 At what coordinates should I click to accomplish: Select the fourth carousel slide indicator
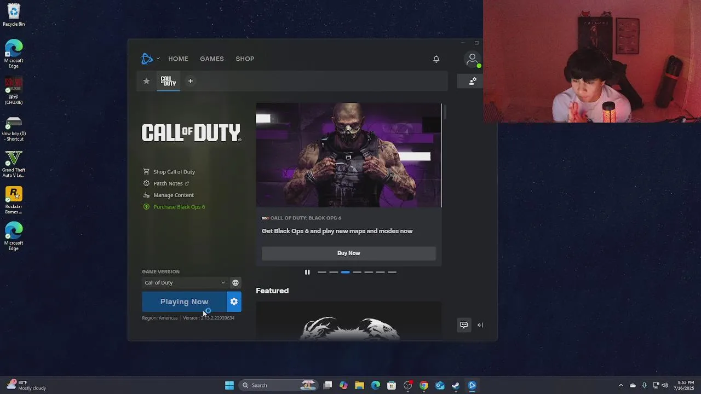357,272
